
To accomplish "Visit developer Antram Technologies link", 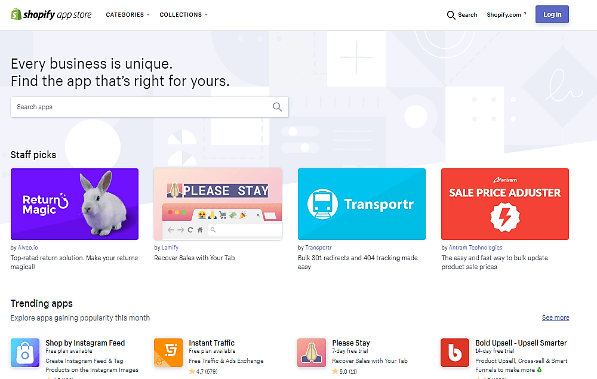I will click(476, 247).
